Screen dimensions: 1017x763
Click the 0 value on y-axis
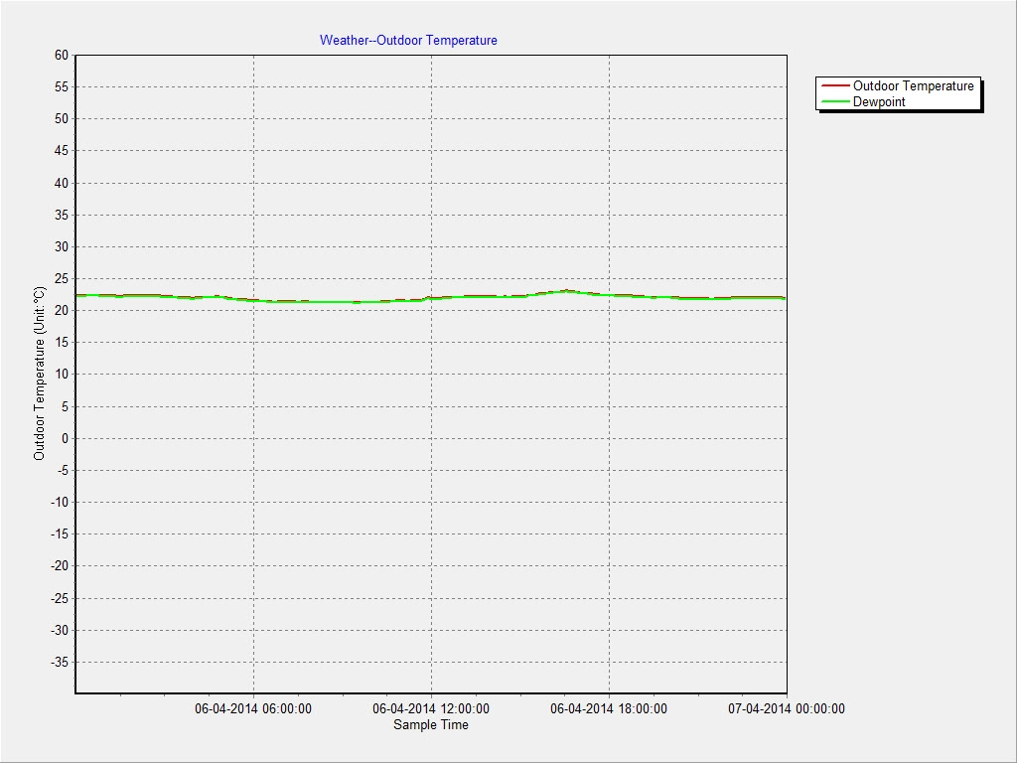point(65,438)
